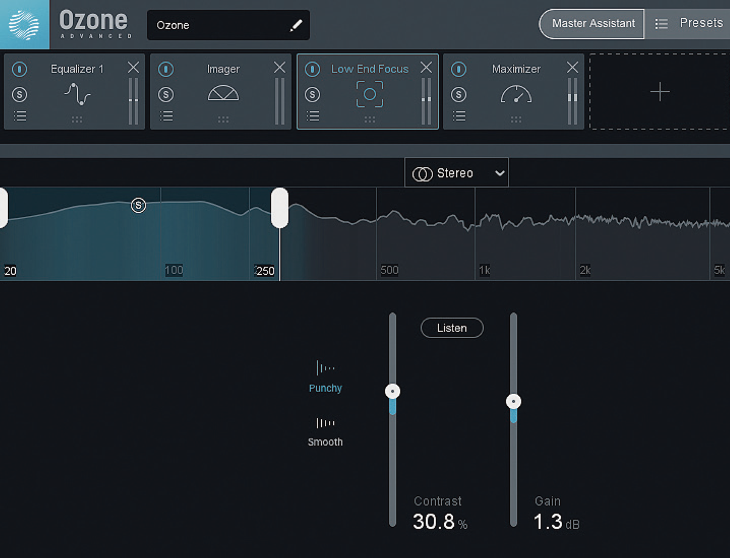The width and height of the screenshot is (730, 558).
Task: Click the Maximizer gain meter
Action: pos(572,102)
